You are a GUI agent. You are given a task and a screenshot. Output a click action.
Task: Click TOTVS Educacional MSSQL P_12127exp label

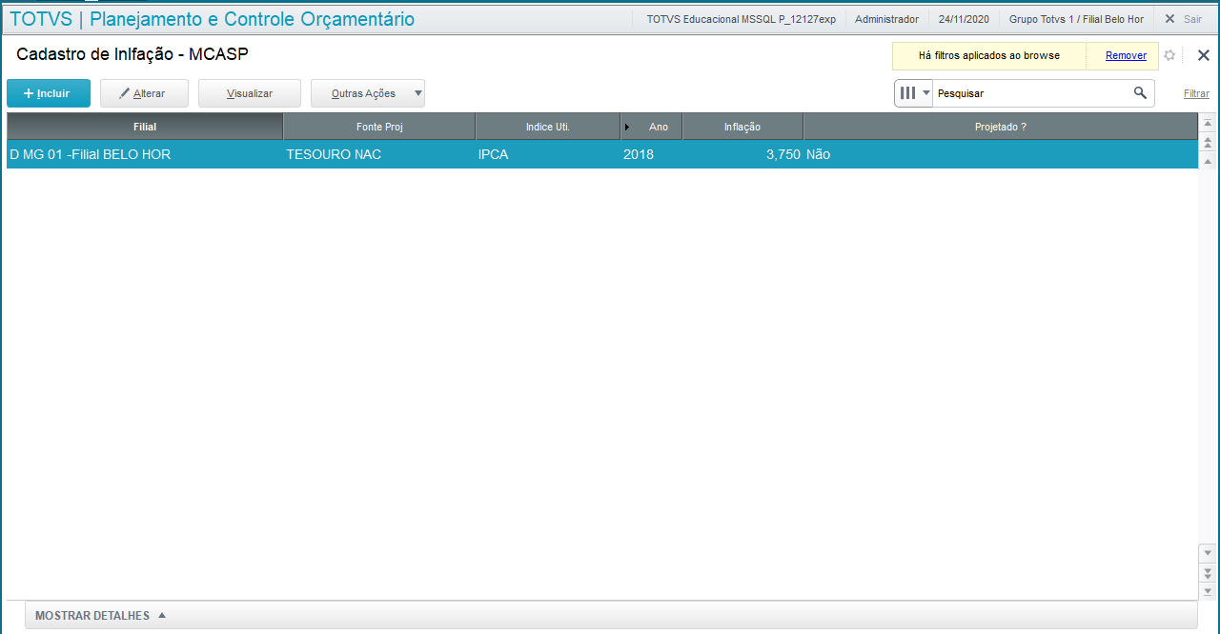click(741, 19)
